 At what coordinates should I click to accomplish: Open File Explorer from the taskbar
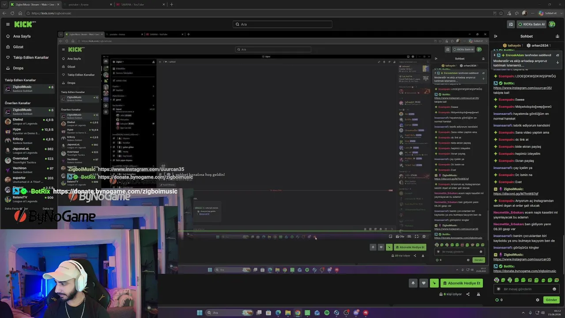click(288, 313)
